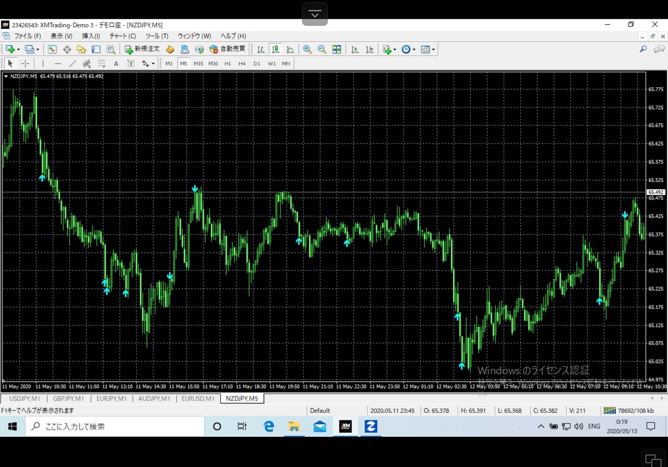The width and height of the screenshot is (668, 467).
Task: Select the crosshair tool
Action: click(25, 64)
